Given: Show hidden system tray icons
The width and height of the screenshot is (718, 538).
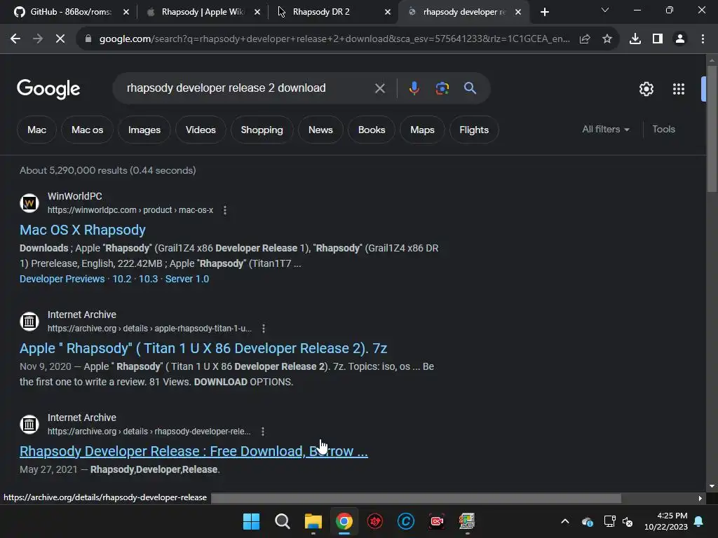Looking at the screenshot, I should pyautogui.click(x=565, y=521).
